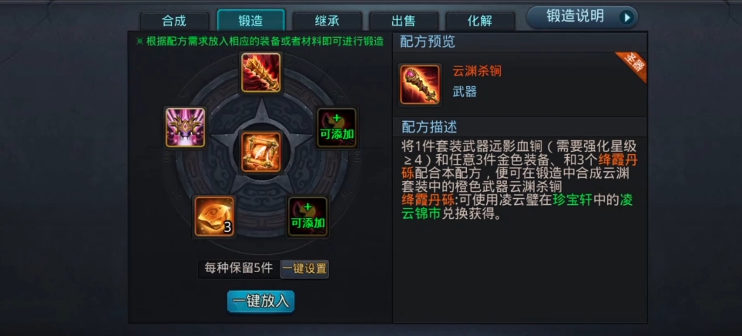Switch to the 合成 tab

(x=174, y=21)
